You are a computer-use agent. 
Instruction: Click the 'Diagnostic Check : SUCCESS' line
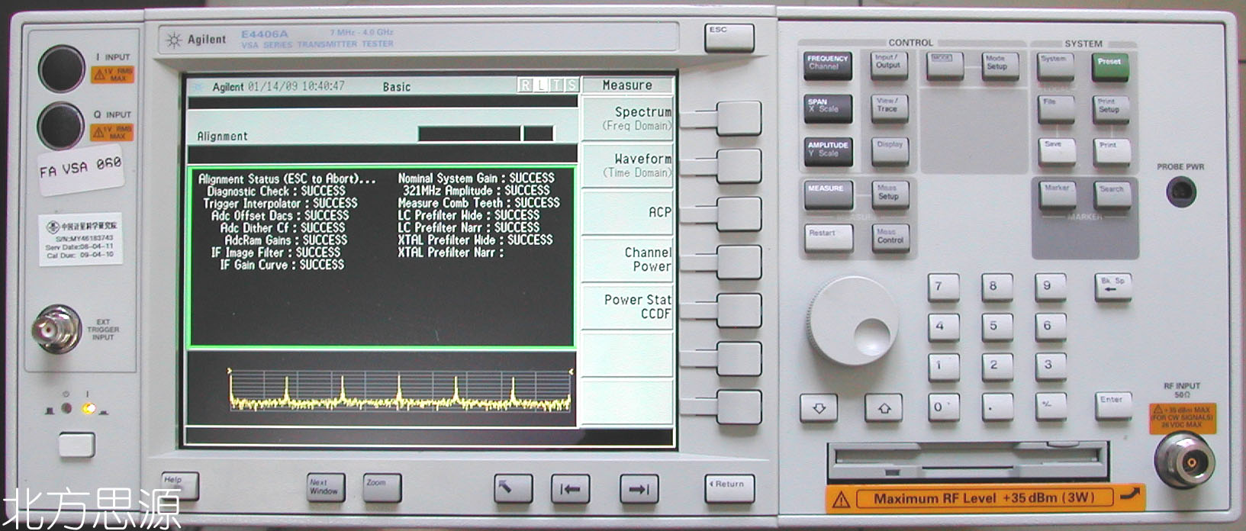275,191
